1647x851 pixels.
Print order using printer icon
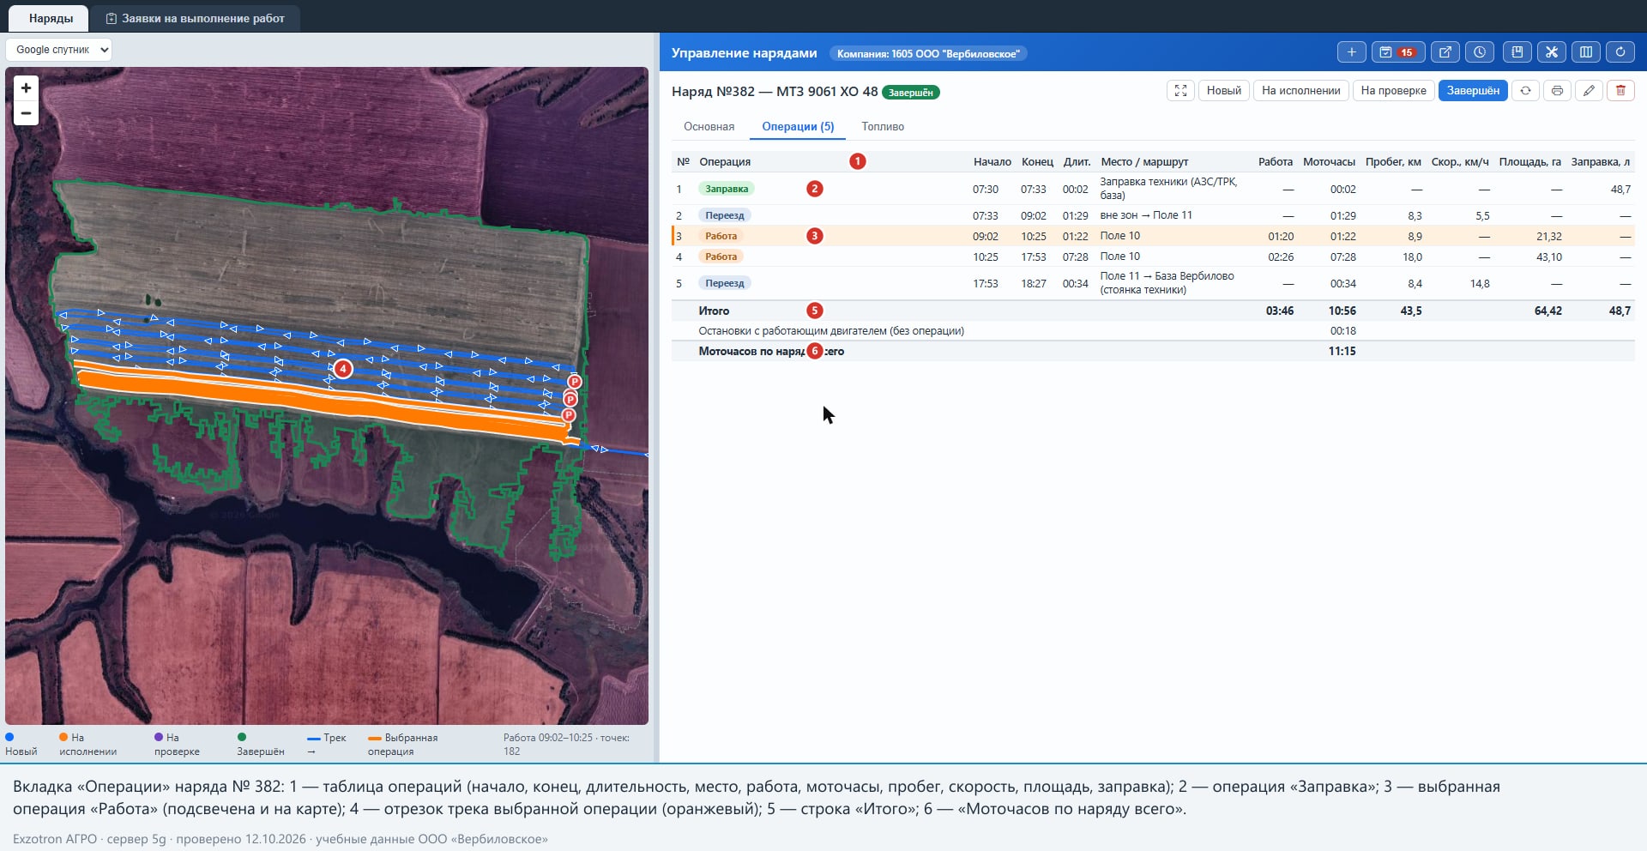(x=1557, y=90)
